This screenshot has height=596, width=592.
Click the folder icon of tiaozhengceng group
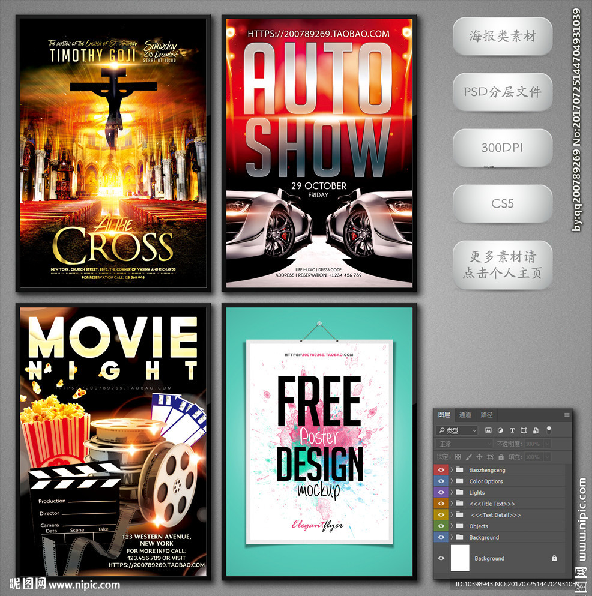pyautogui.click(x=460, y=470)
